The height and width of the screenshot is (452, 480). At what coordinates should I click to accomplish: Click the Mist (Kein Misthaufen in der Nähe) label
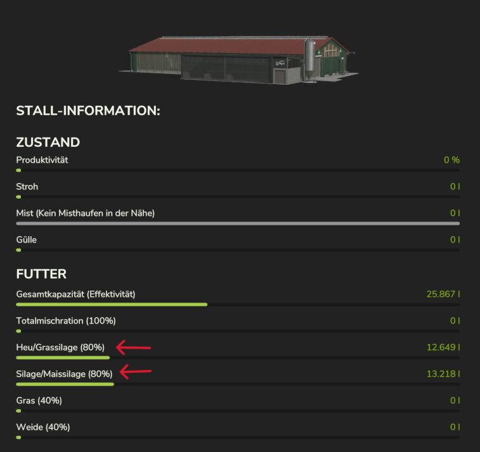tap(85, 213)
